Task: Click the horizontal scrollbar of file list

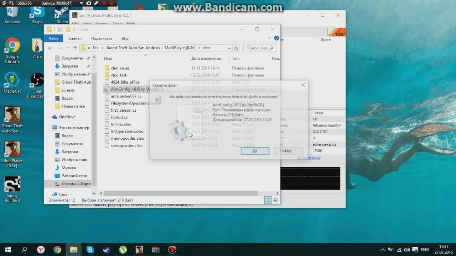Action: coord(181,193)
